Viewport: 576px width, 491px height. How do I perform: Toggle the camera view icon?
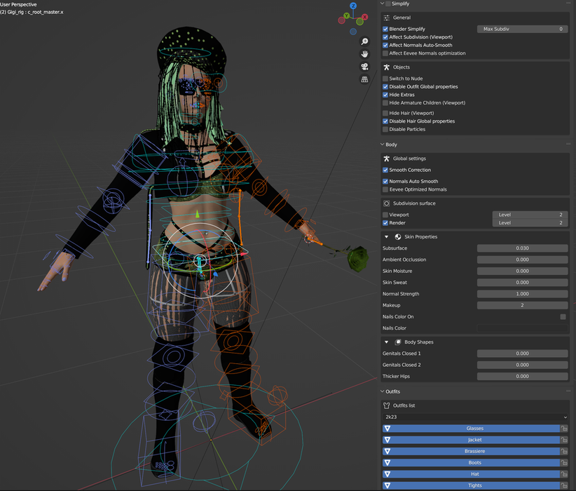pyautogui.click(x=364, y=67)
